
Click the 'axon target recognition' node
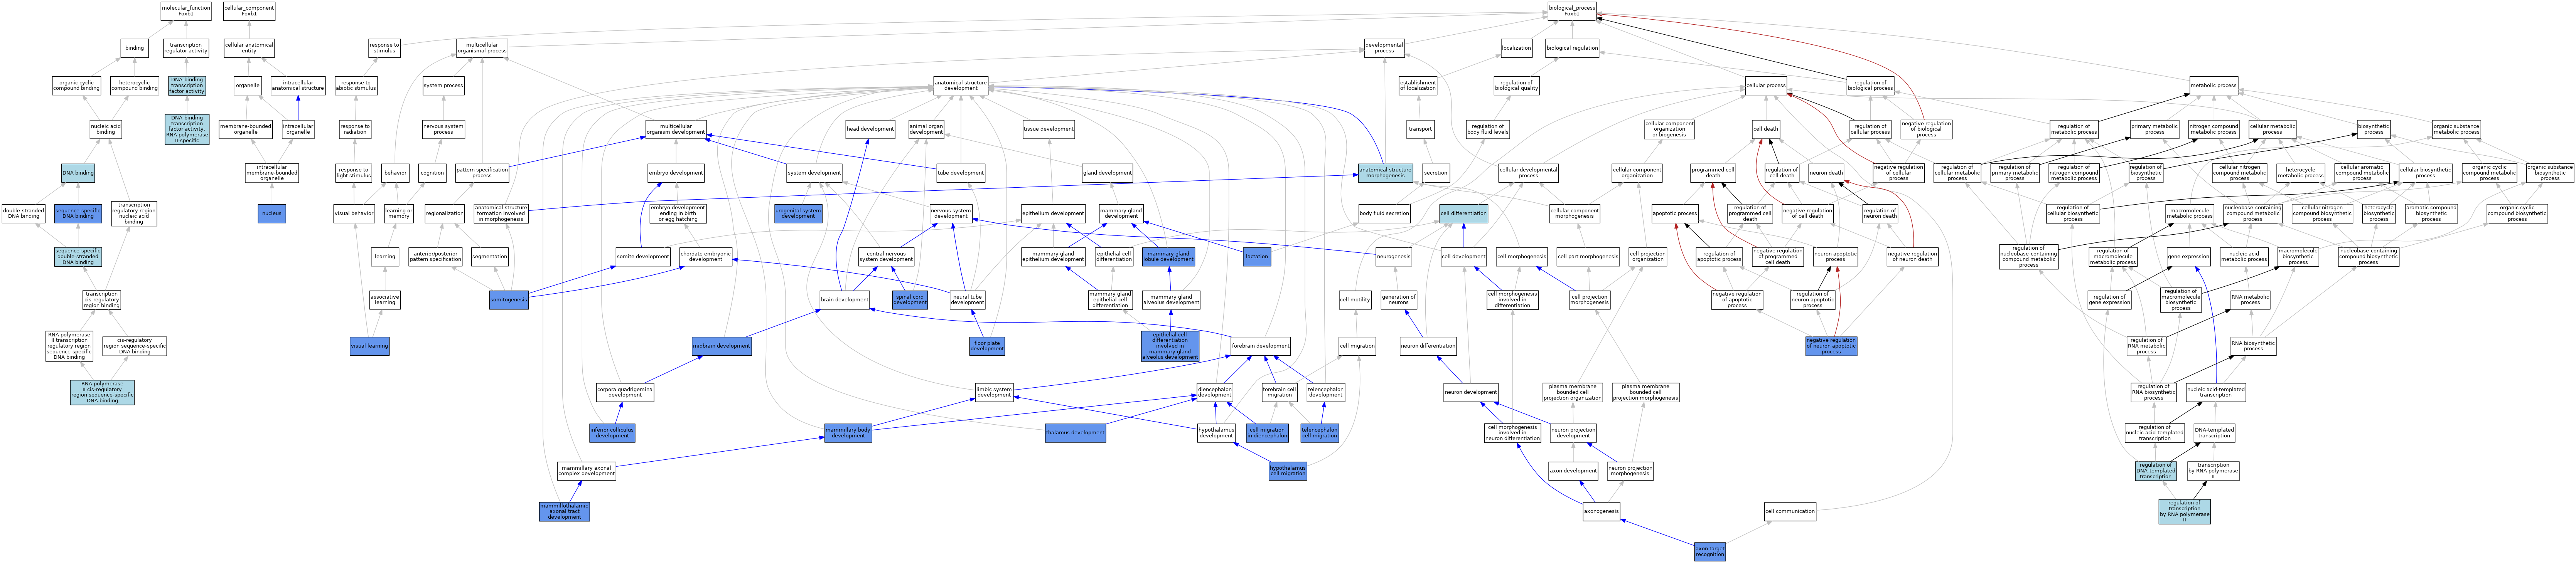click(1710, 551)
